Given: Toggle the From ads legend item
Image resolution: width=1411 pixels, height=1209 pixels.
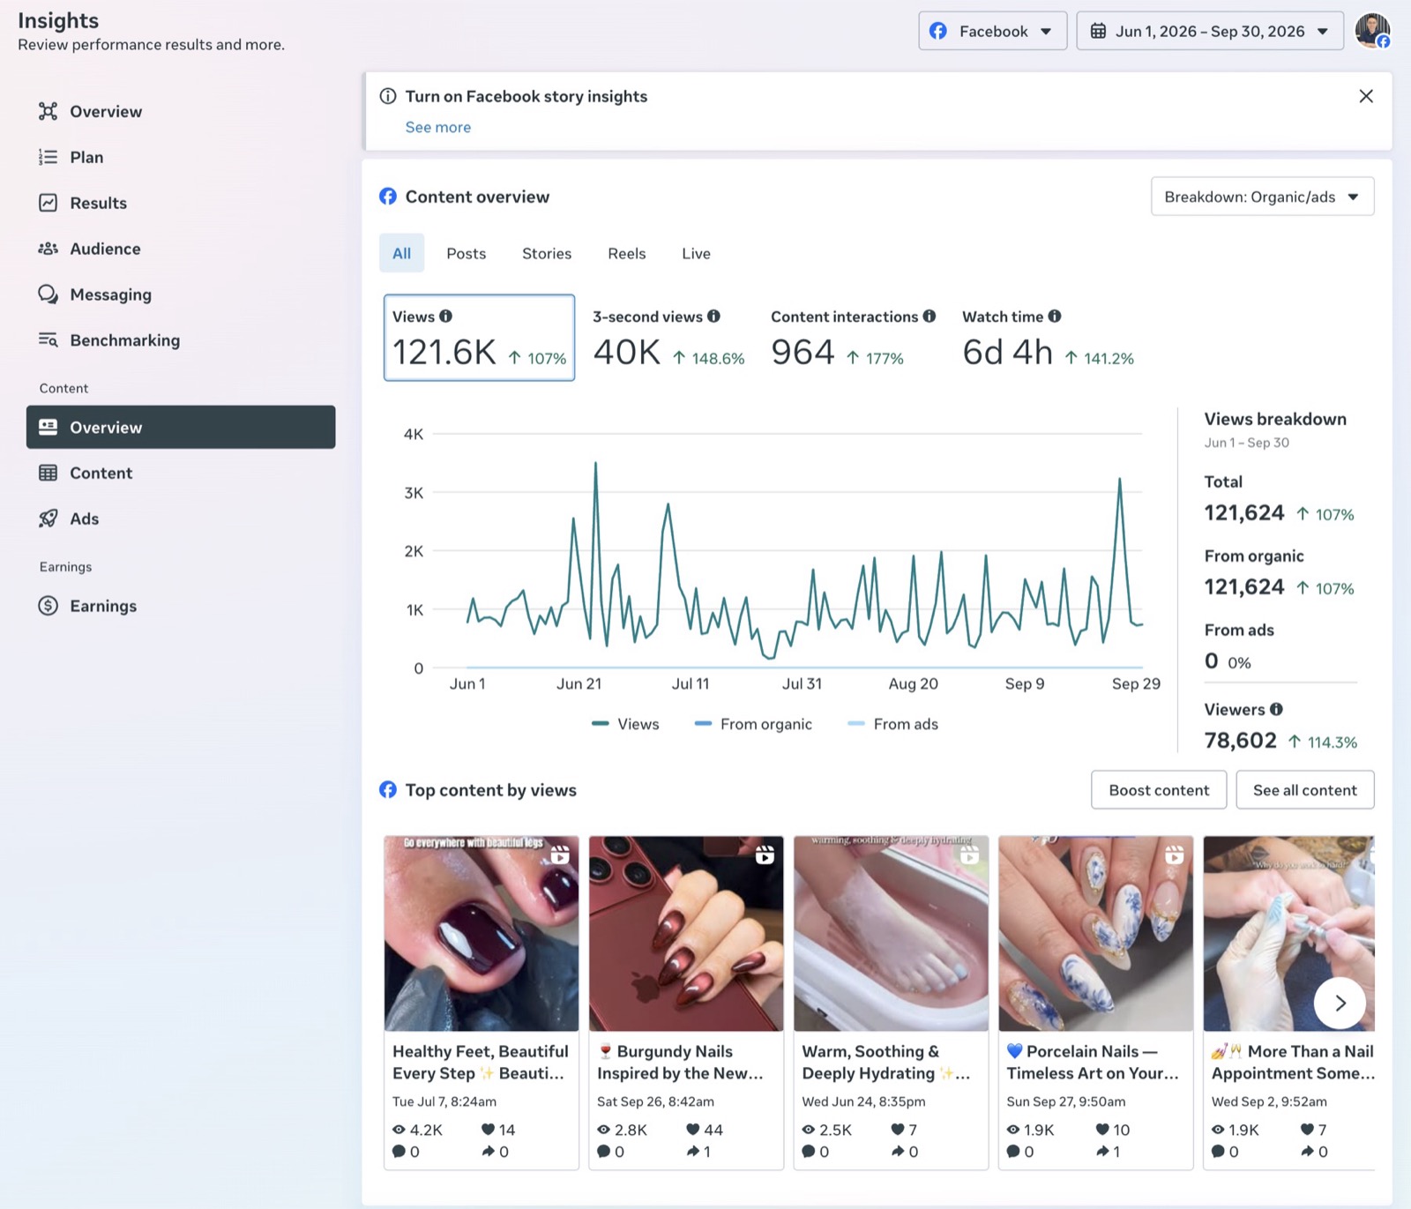Looking at the screenshot, I should point(892,724).
